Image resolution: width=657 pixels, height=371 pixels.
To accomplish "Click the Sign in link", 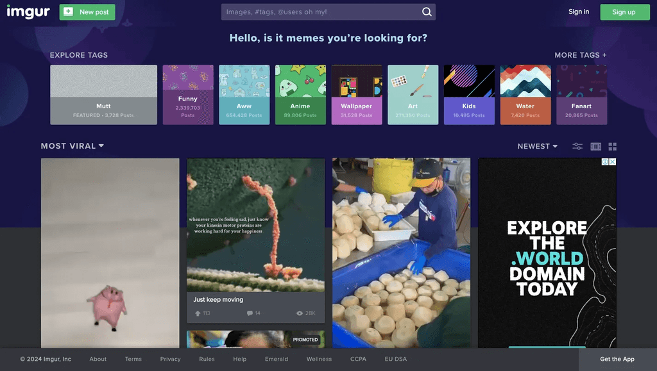I will [578, 12].
